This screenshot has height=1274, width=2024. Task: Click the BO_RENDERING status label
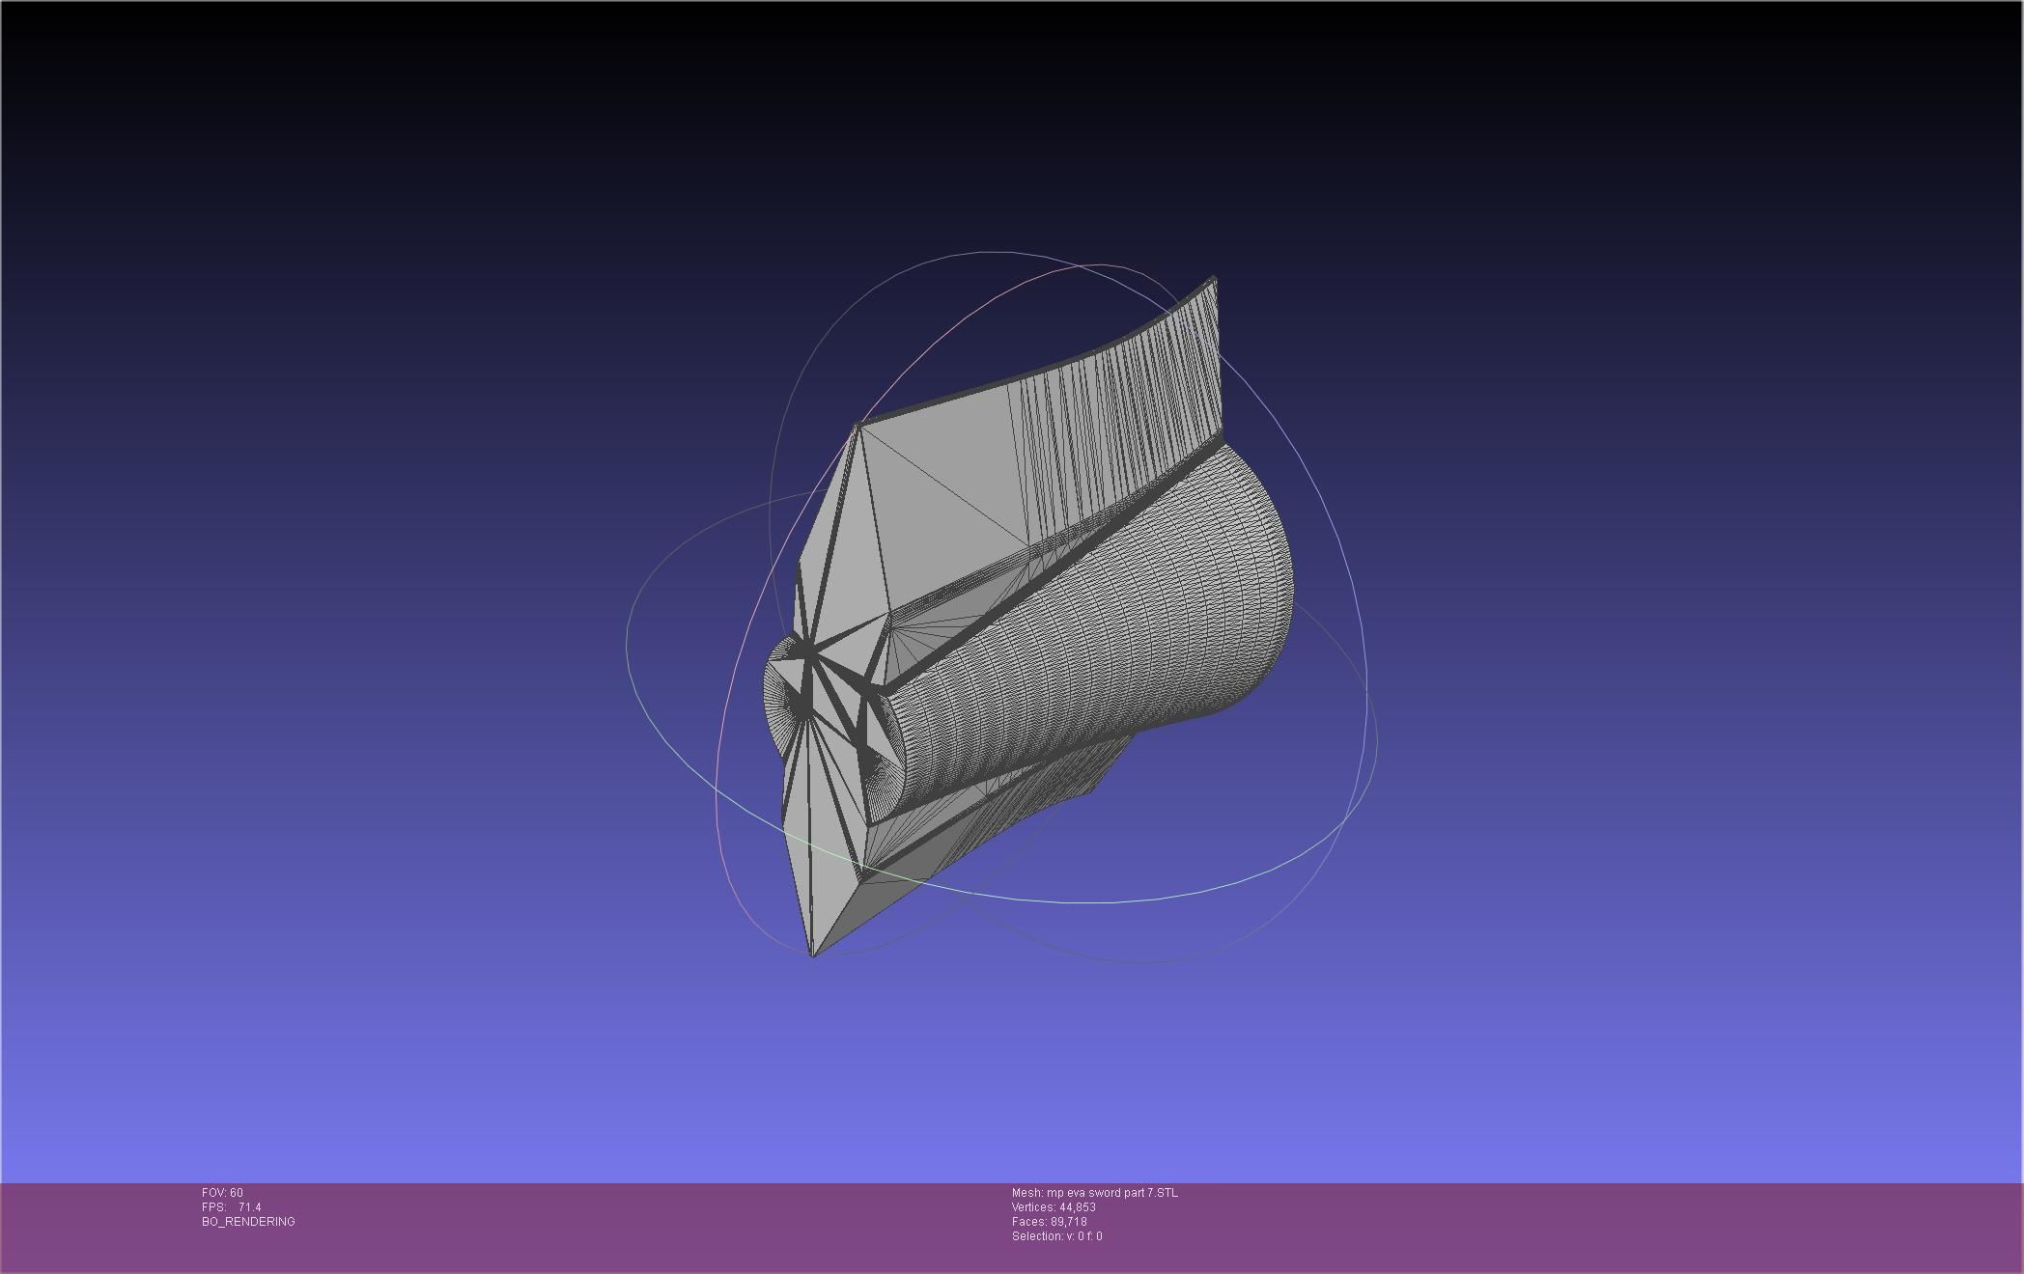(x=248, y=1222)
